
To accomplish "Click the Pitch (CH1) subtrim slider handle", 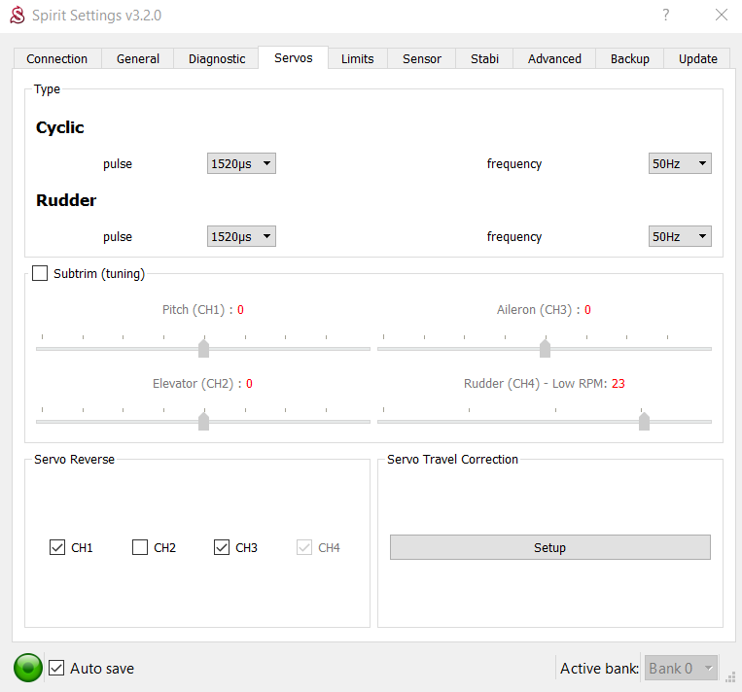I will [x=203, y=348].
